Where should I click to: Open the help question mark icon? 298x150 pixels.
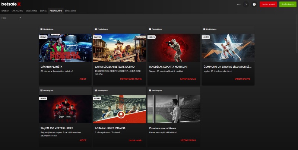click(x=254, y=4)
